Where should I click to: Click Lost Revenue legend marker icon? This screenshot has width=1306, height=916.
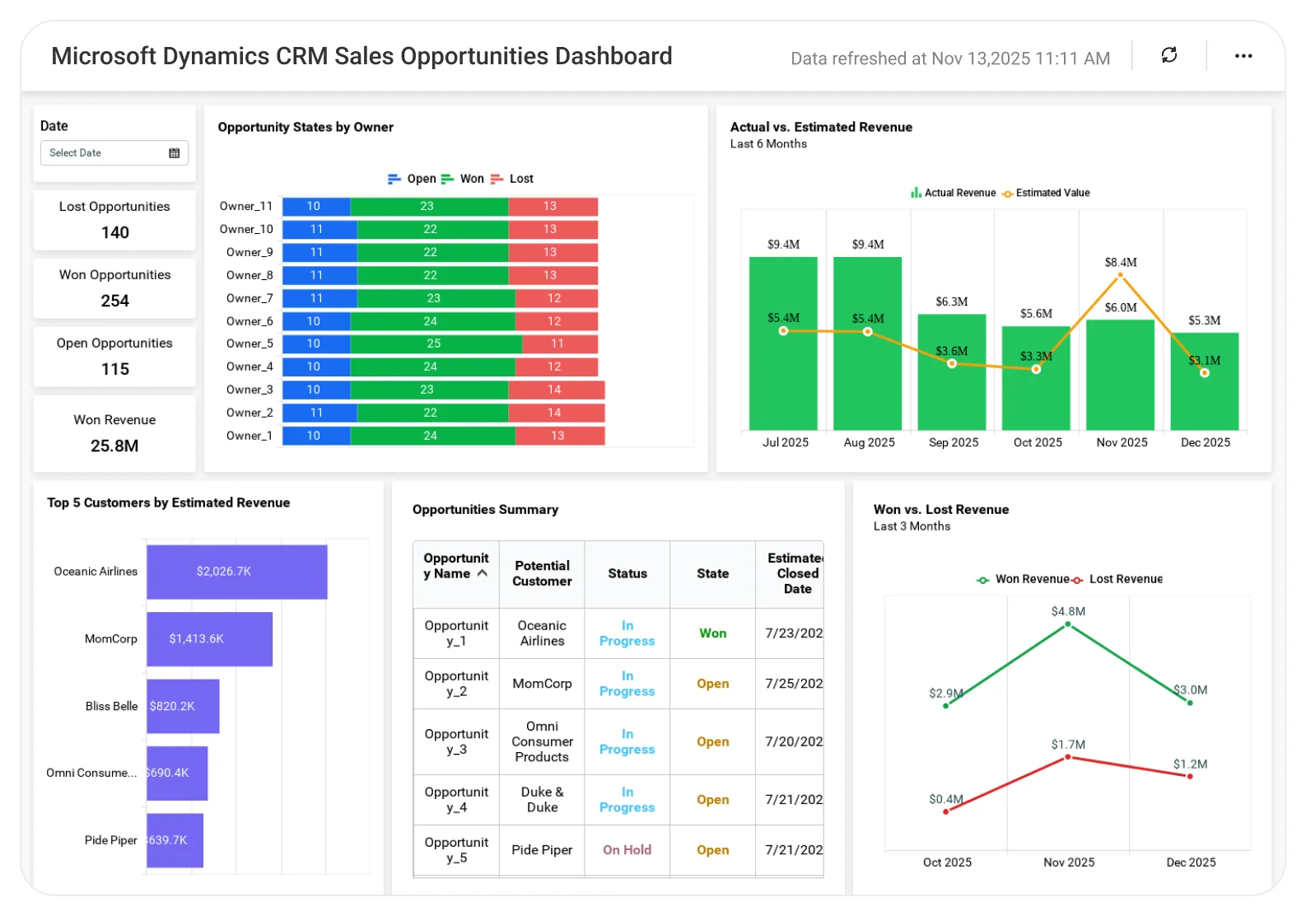(x=1077, y=580)
